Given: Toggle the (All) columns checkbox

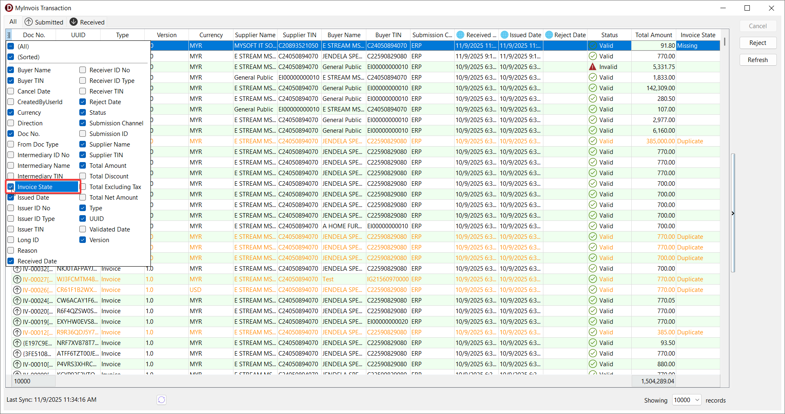Looking at the screenshot, I should (11, 47).
